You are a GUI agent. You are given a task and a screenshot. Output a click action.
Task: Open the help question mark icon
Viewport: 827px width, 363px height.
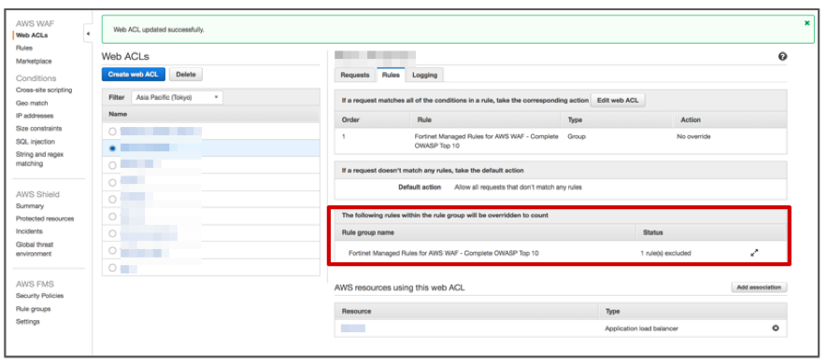point(783,56)
